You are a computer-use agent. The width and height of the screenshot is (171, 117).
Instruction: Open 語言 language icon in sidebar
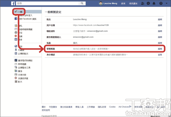coord(16,39)
